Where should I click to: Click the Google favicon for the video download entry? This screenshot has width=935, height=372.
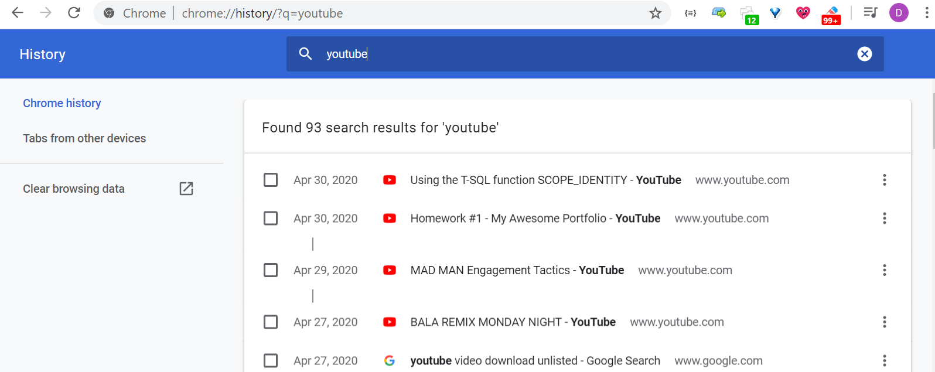point(390,361)
